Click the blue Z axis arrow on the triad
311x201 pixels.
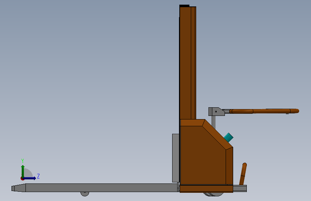coord(30,178)
